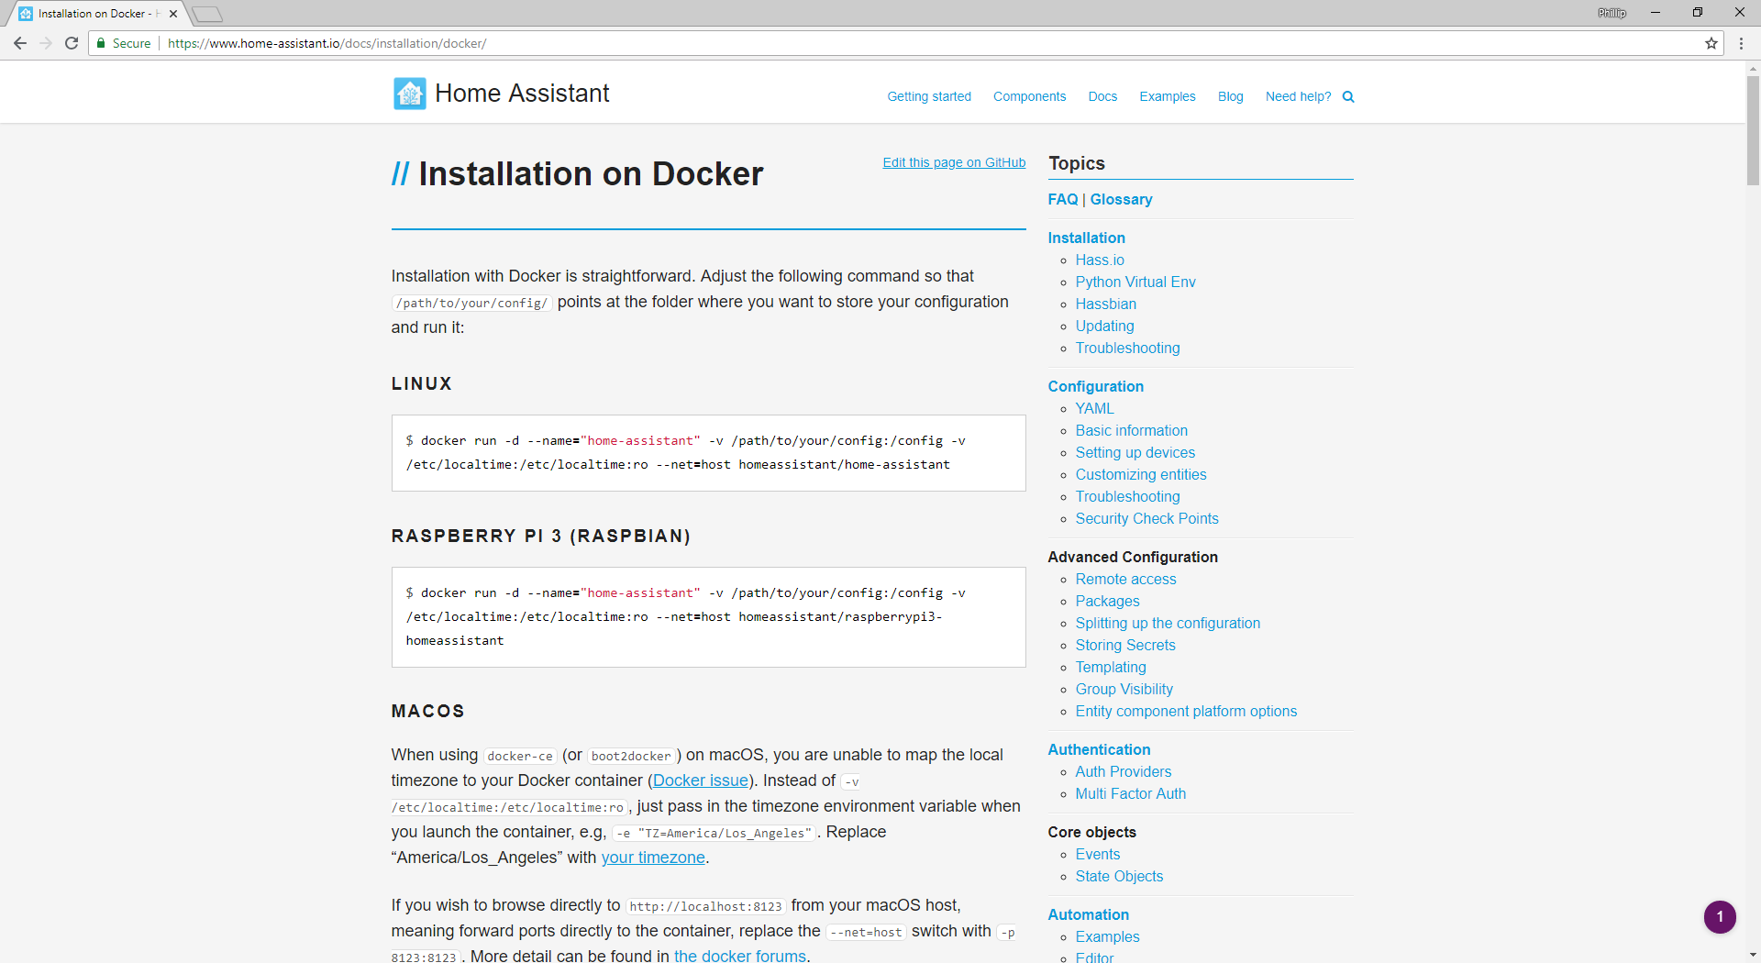
Task: Reload the page with the refresh icon
Action: tap(72, 43)
